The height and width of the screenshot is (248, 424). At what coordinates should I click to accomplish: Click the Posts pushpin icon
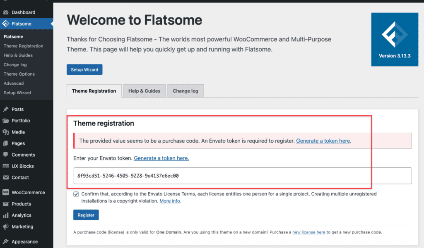(6, 109)
